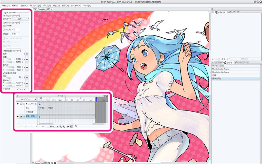Viewport: 262px width, 164px height.
Task: Expand the 背景：変形 track
Action: (x=24, y=116)
